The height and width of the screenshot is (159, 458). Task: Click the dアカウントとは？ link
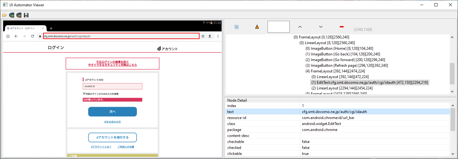click(101, 147)
